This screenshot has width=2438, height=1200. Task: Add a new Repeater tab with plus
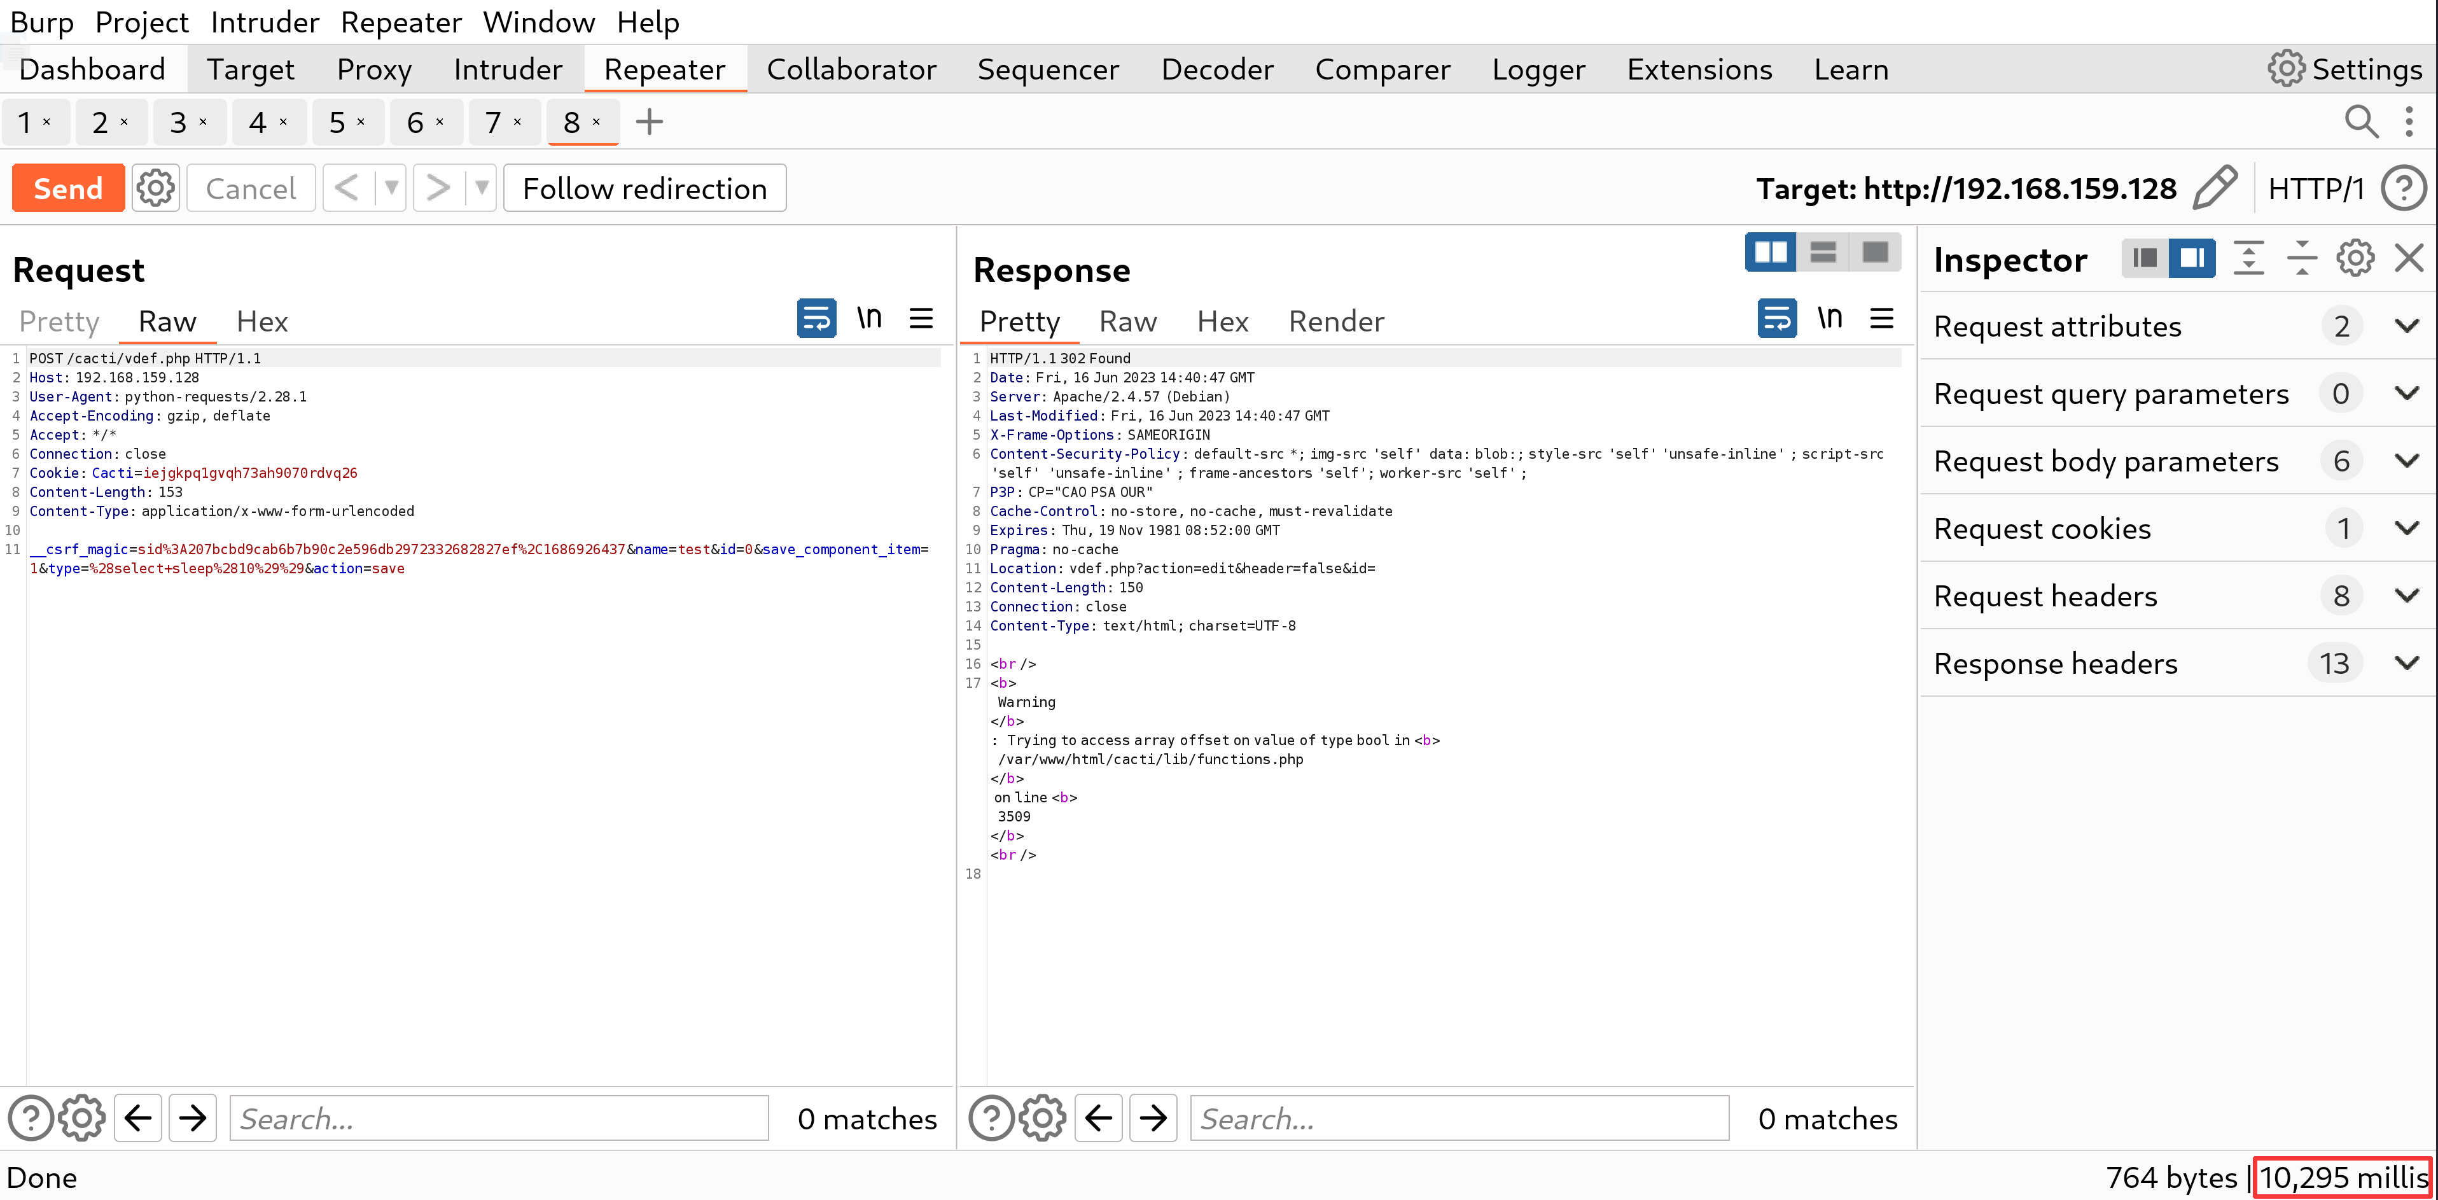click(649, 122)
